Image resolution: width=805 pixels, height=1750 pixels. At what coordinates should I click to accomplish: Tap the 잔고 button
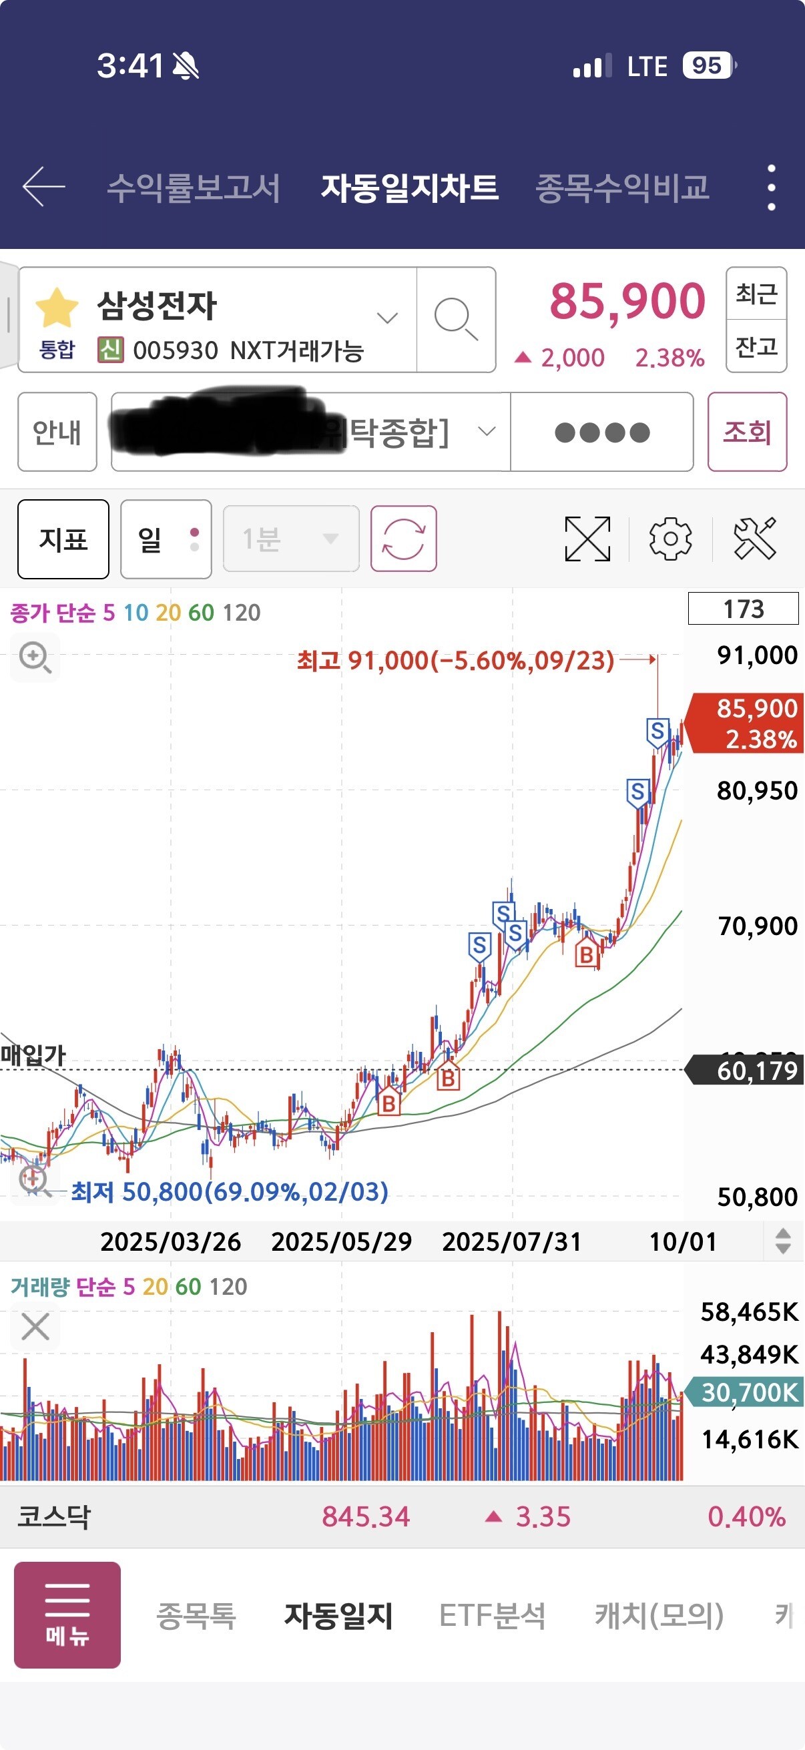point(756,346)
